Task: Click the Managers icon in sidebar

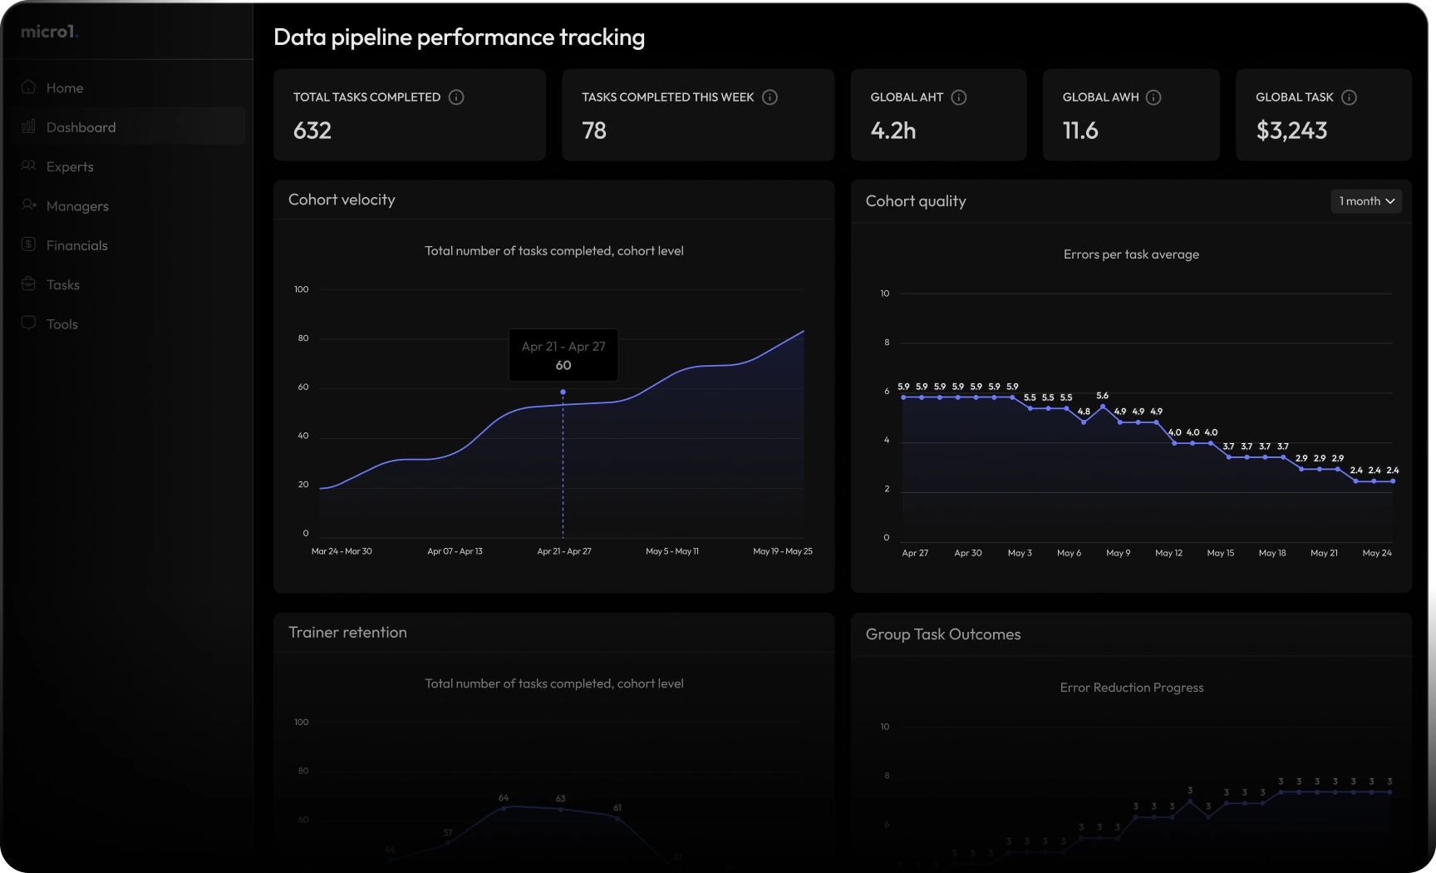Action: (28, 205)
